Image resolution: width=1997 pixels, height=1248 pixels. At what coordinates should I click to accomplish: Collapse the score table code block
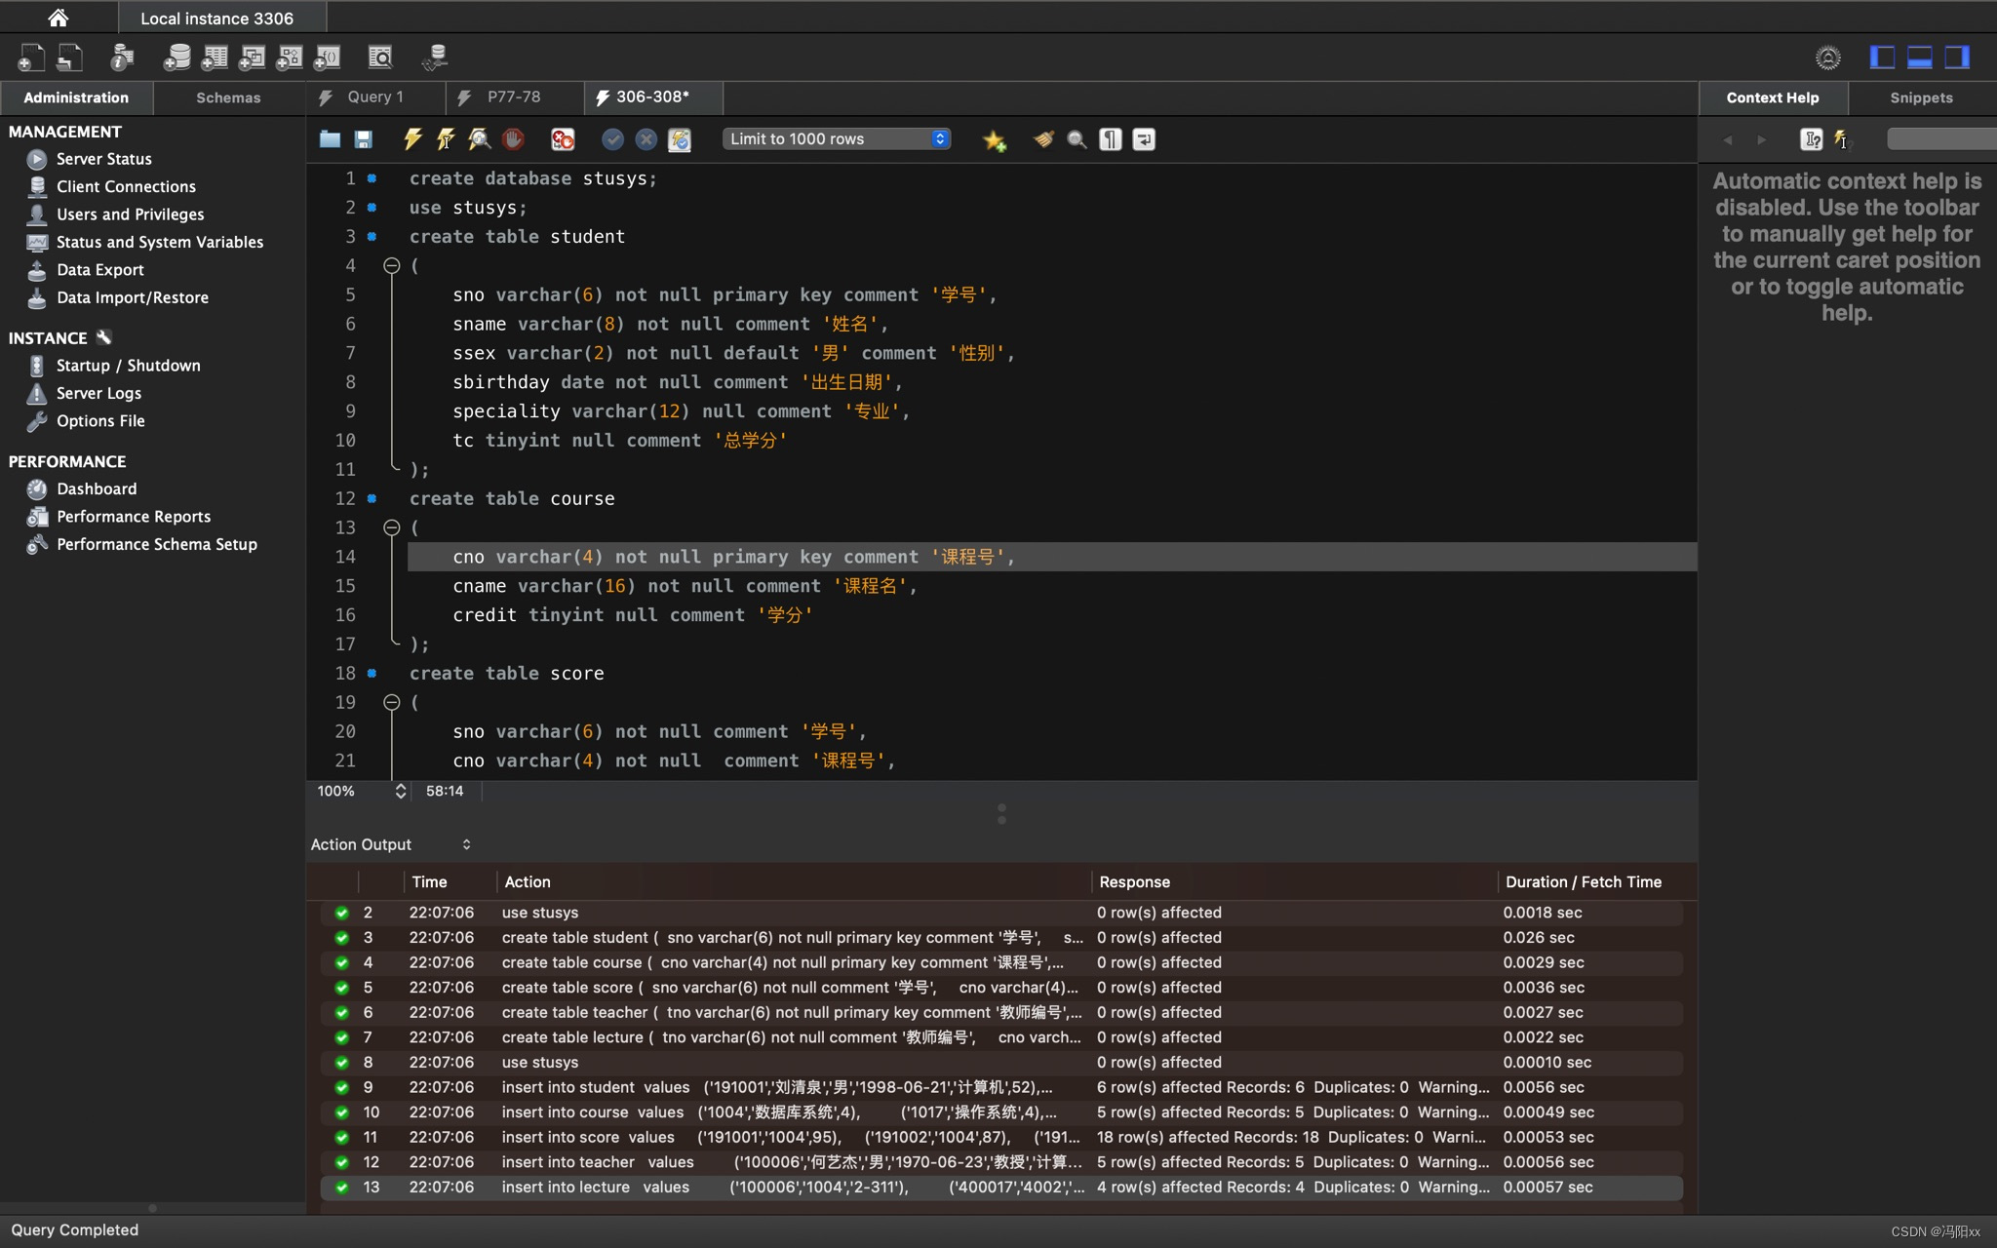[391, 702]
